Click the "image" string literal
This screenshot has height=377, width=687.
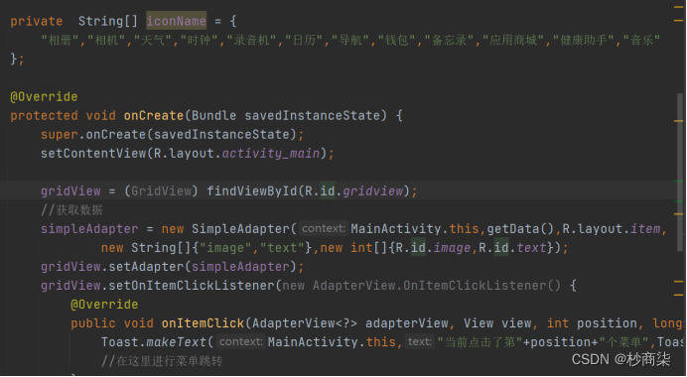[225, 248]
